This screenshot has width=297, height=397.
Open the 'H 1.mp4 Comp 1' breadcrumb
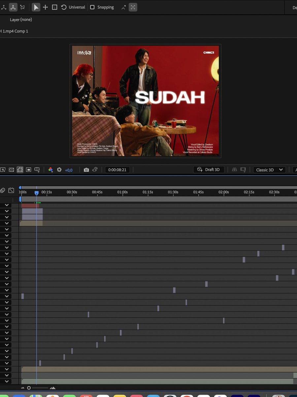[14, 31]
